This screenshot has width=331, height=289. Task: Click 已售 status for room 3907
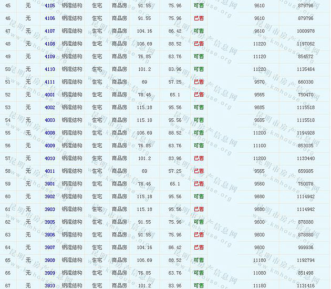pos(199,247)
